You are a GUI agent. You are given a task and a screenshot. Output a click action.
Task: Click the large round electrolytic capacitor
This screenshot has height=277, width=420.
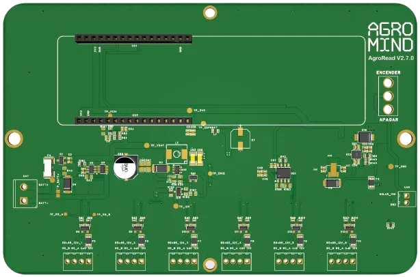tap(125, 167)
